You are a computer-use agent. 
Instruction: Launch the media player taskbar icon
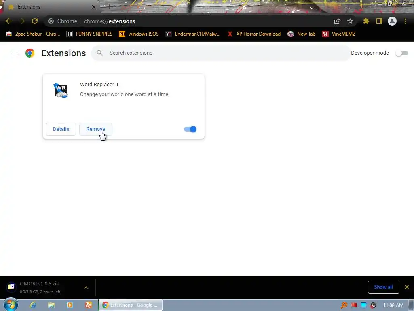pos(70,305)
